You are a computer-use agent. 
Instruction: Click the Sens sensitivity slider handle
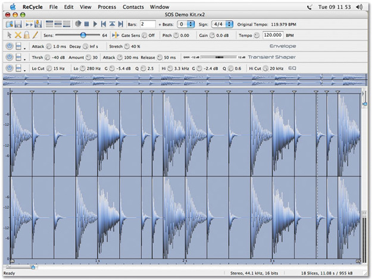tap(83, 35)
